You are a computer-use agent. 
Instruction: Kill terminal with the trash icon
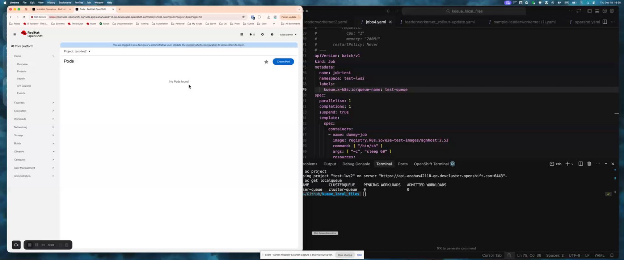click(589, 164)
